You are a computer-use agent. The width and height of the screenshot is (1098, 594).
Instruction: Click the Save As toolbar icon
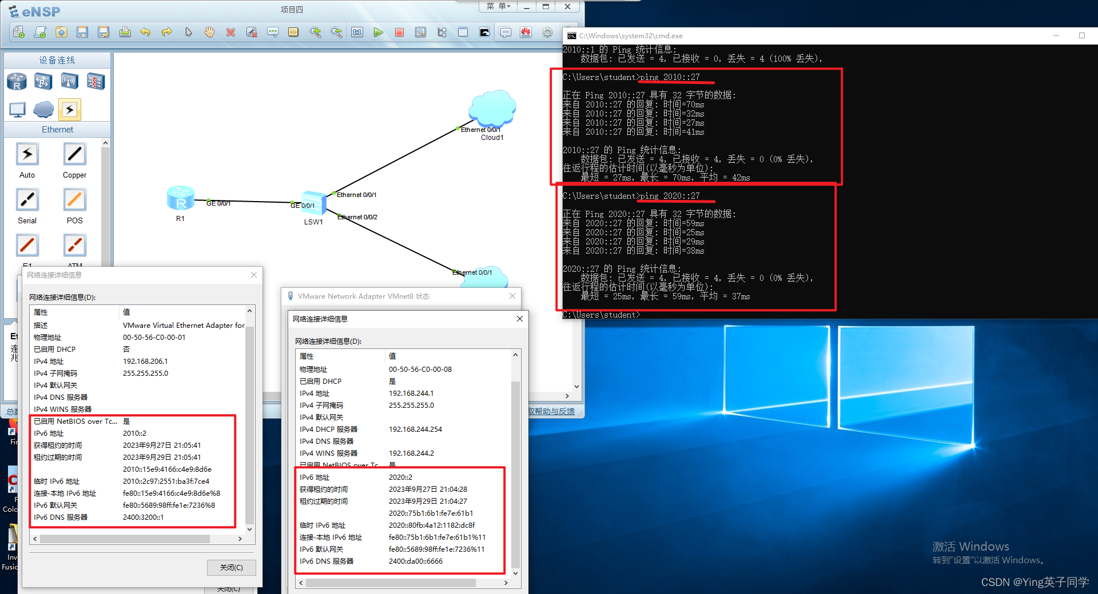[x=104, y=32]
